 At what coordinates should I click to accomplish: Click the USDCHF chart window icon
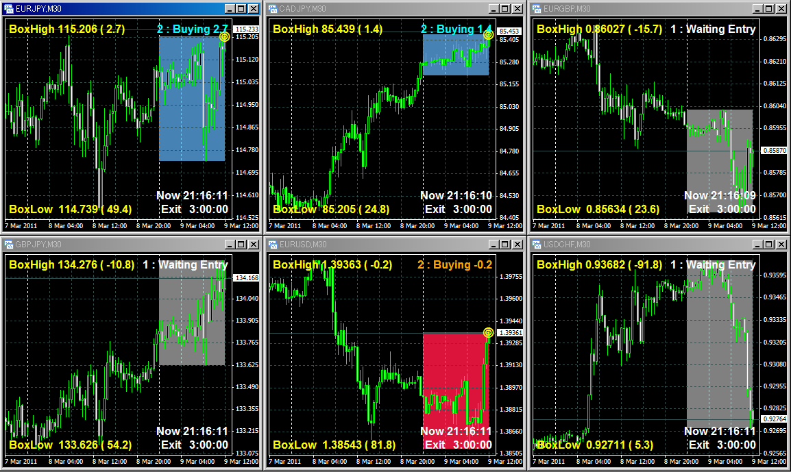(537, 245)
